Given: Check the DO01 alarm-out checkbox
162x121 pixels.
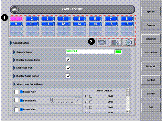Looking at the screenshot, I should coord(91,96).
